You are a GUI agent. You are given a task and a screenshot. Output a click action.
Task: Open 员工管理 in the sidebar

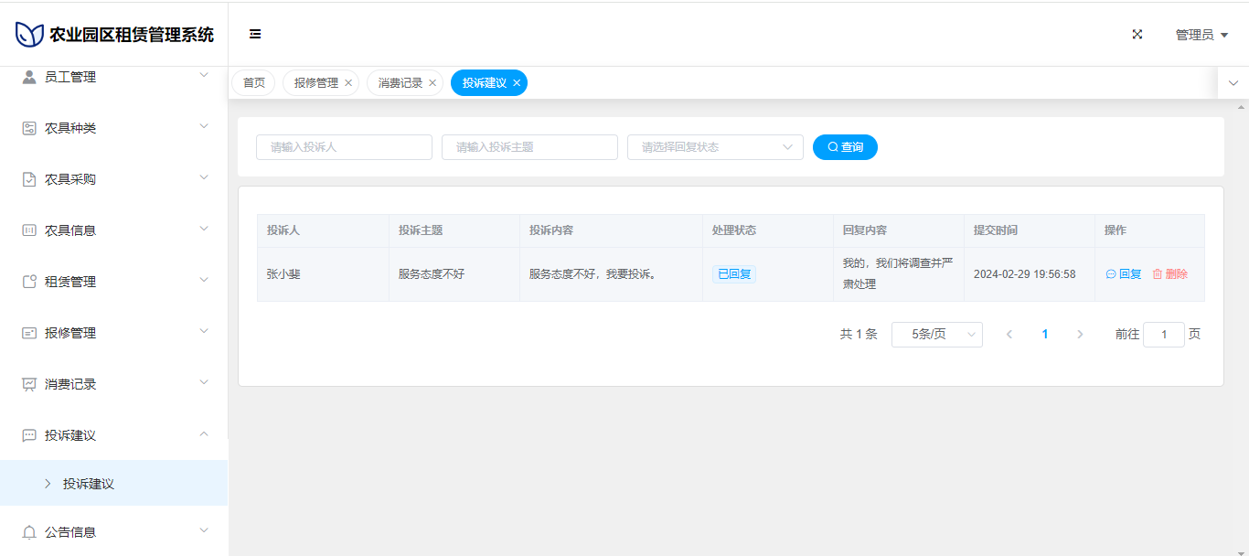(113, 78)
